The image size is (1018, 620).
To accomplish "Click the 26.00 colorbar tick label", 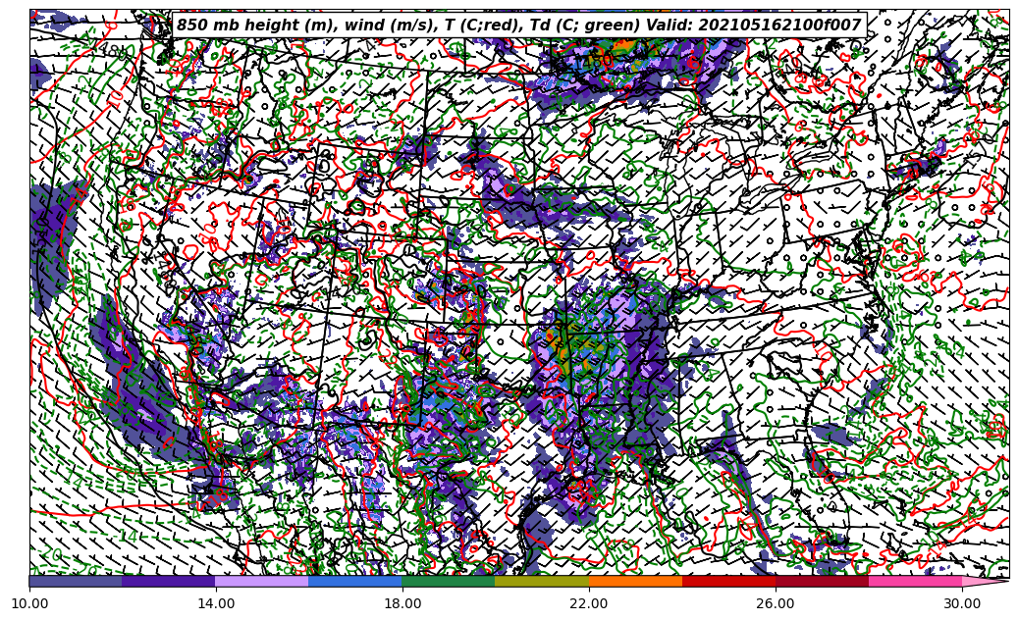I will pos(776,603).
